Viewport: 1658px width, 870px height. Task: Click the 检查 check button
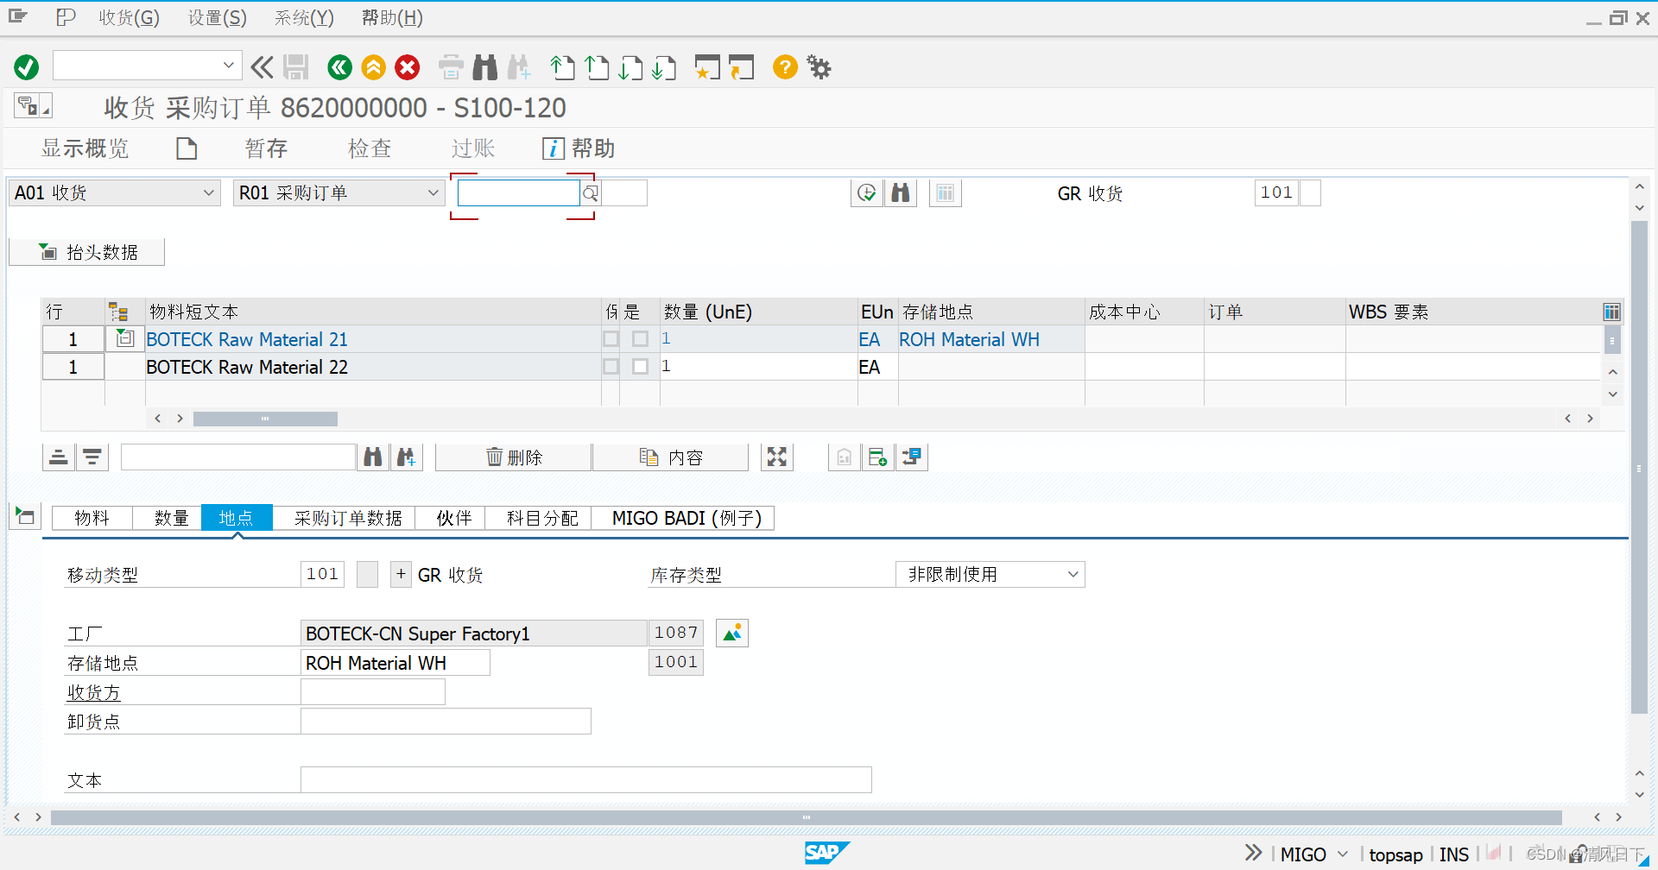point(370,148)
